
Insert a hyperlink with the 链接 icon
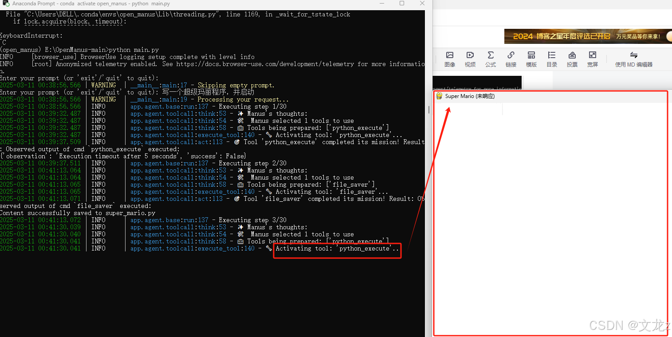(x=511, y=58)
